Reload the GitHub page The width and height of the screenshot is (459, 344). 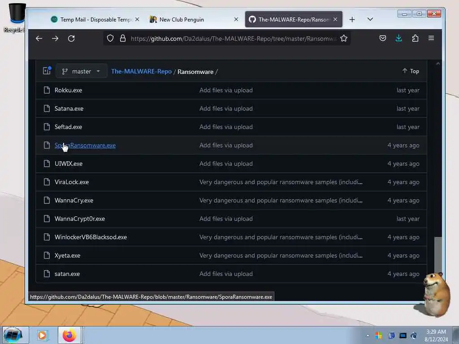pos(71,39)
